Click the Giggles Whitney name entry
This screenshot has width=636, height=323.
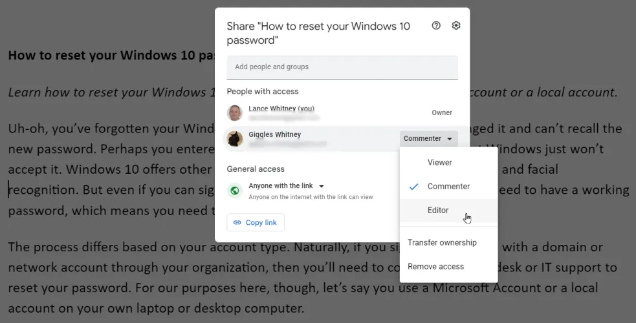click(274, 134)
